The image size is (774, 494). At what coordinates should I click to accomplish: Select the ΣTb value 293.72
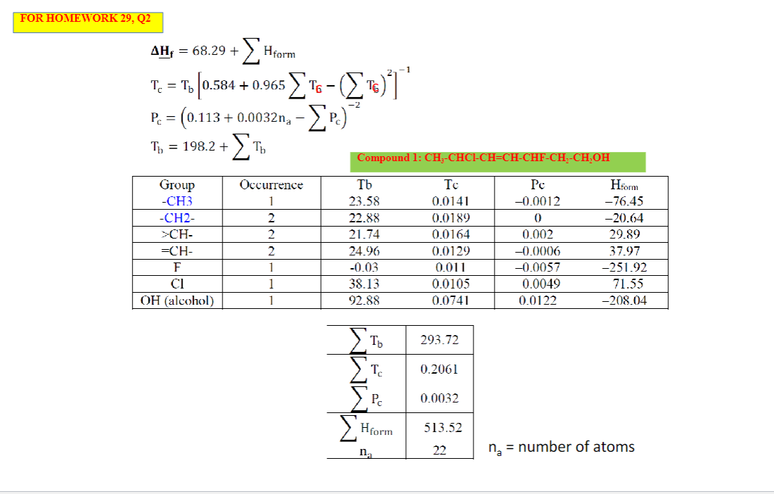[440, 339]
